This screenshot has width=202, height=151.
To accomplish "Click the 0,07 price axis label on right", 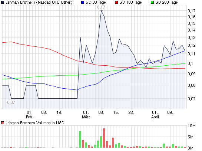I will click(192, 99).
